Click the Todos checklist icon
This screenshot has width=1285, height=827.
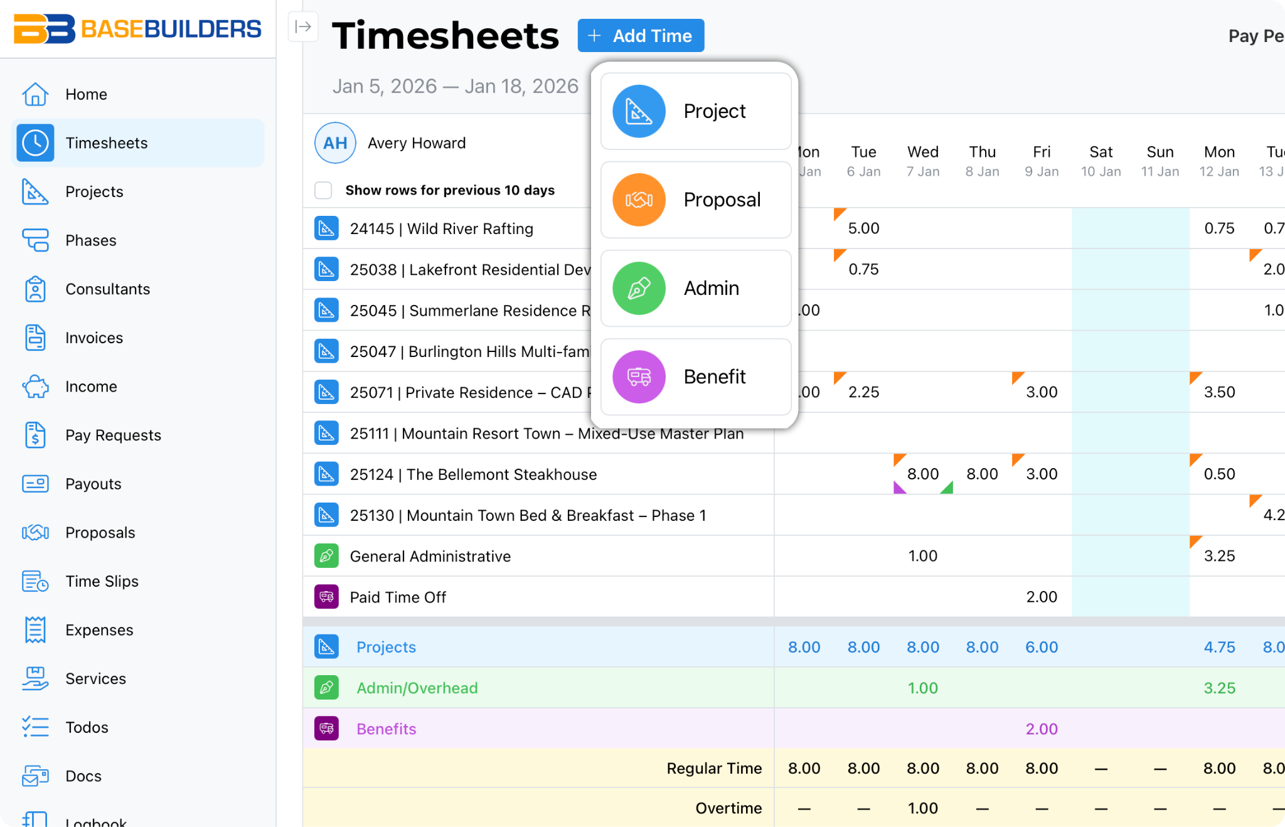click(x=35, y=727)
